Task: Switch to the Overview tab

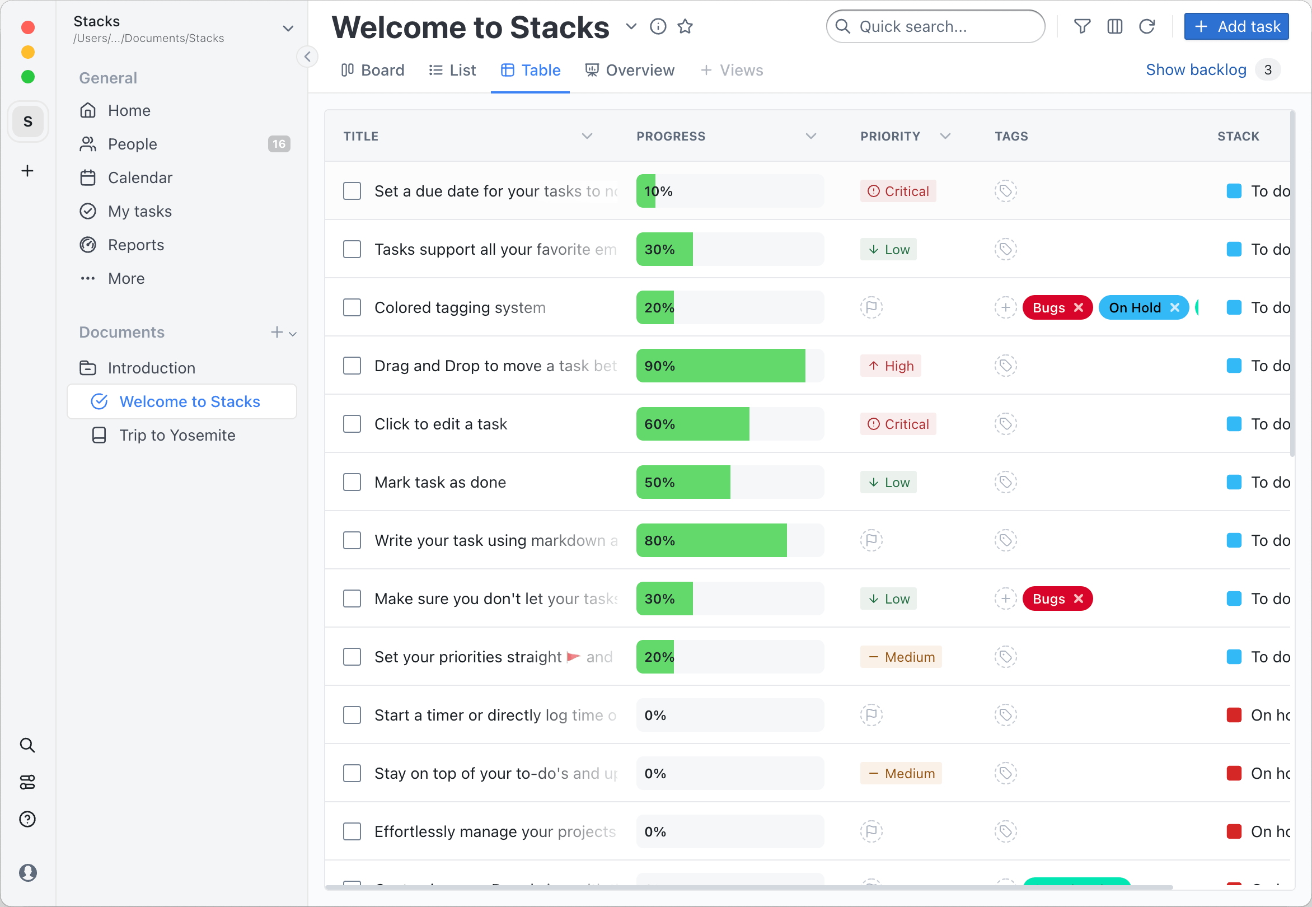Action: [630, 70]
